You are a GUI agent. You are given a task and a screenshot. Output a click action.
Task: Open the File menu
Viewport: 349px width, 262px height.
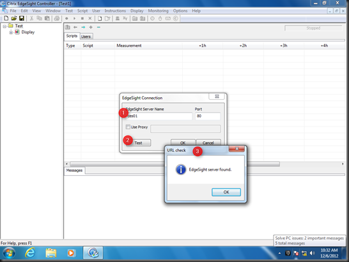(13, 11)
